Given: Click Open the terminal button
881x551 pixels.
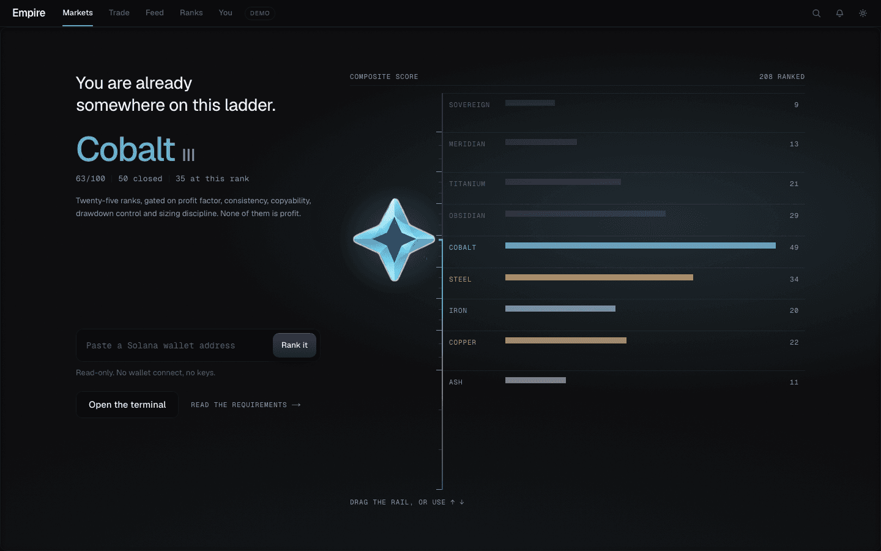Looking at the screenshot, I should (127, 405).
